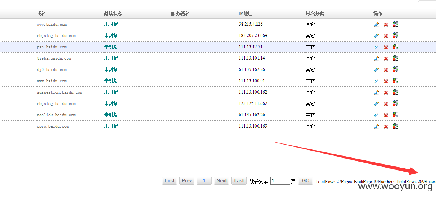
Task: Click 未封堵 status for pan.baidu.com
Action: click(x=111, y=47)
